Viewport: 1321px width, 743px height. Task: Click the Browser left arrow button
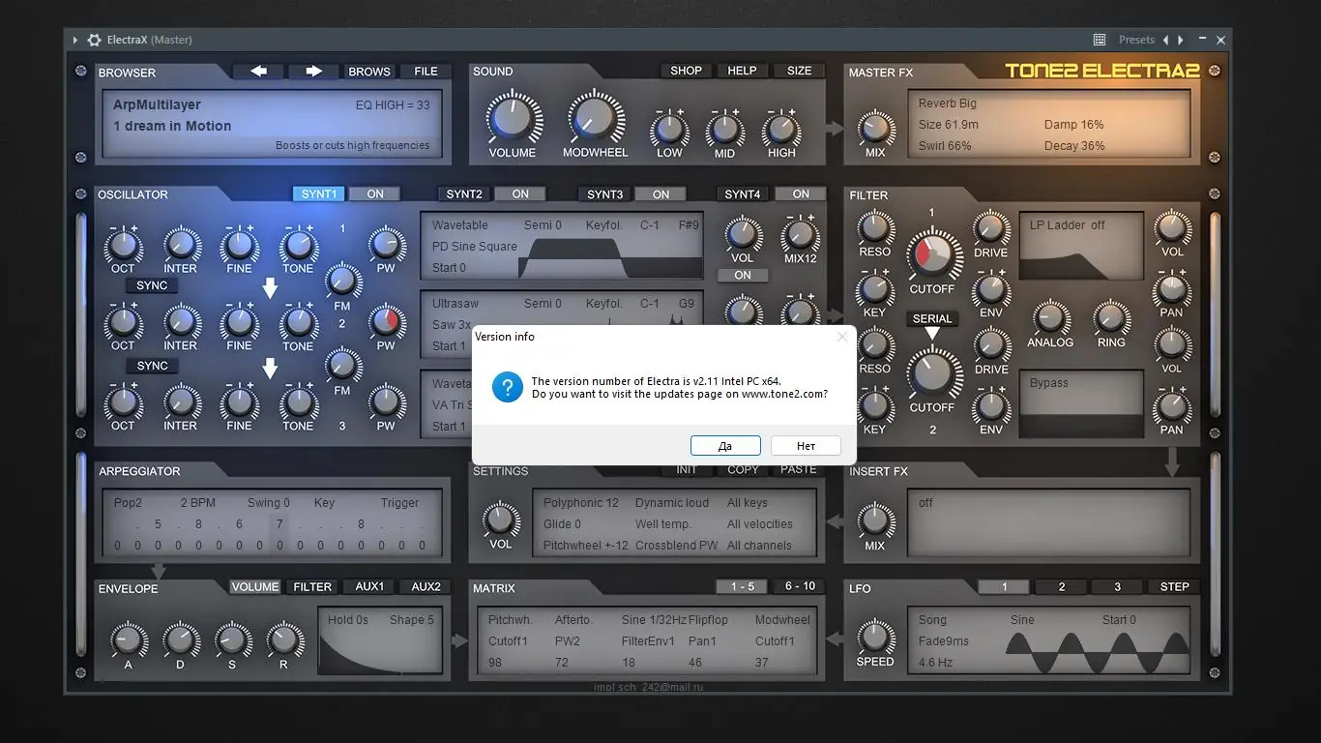(x=258, y=72)
